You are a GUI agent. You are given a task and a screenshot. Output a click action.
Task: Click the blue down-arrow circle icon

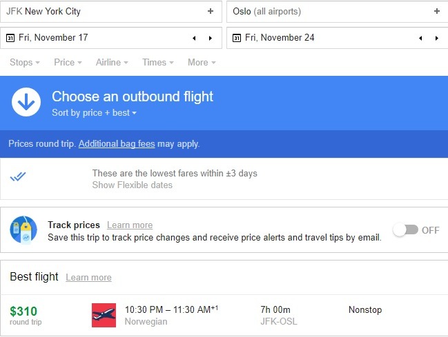point(26,102)
